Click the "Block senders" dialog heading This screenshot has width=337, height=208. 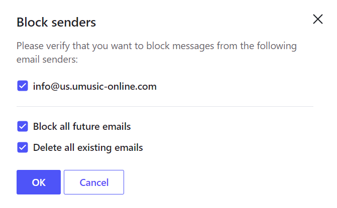point(56,22)
